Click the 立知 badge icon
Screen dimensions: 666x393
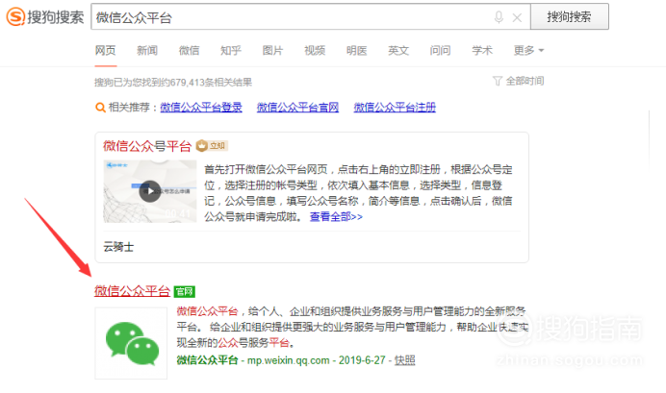(212, 146)
